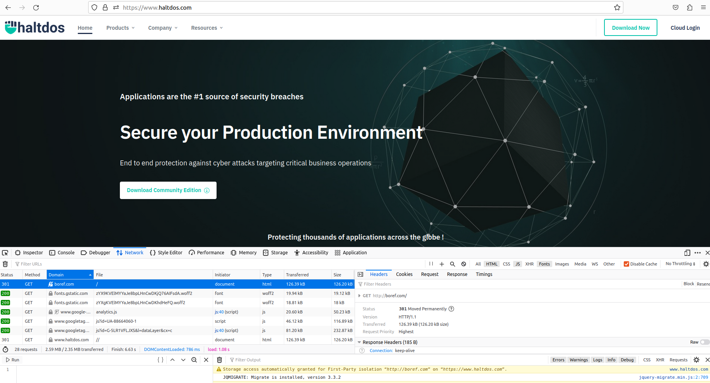The width and height of the screenshot is (710, 383).
Task: Open jquery-migrate.min.js:2:709 source link
Action: coord(673,377)
